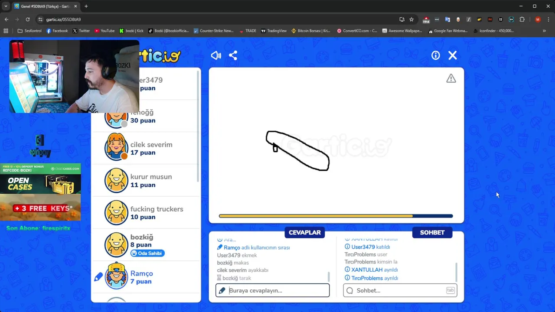Image resolution: width=555 pixels, height=312 pixels.
Task: Open Twitter bookmark
Action: click(x=81, y=31)
